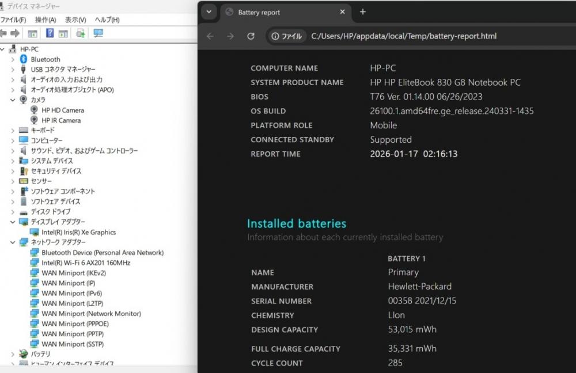Open the 操作(A) menu
Viewport: 576px width, 373px height.
[46, 20]
